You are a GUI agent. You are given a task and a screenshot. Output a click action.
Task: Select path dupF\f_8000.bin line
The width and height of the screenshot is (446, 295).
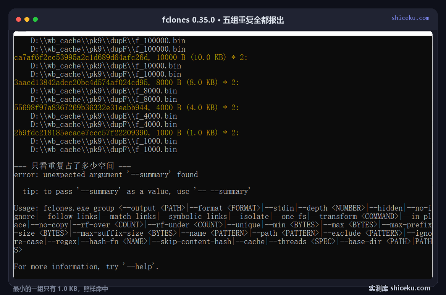click(104, 99)
